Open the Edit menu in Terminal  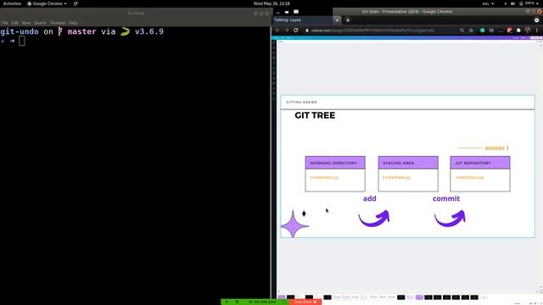pos(15,23)
